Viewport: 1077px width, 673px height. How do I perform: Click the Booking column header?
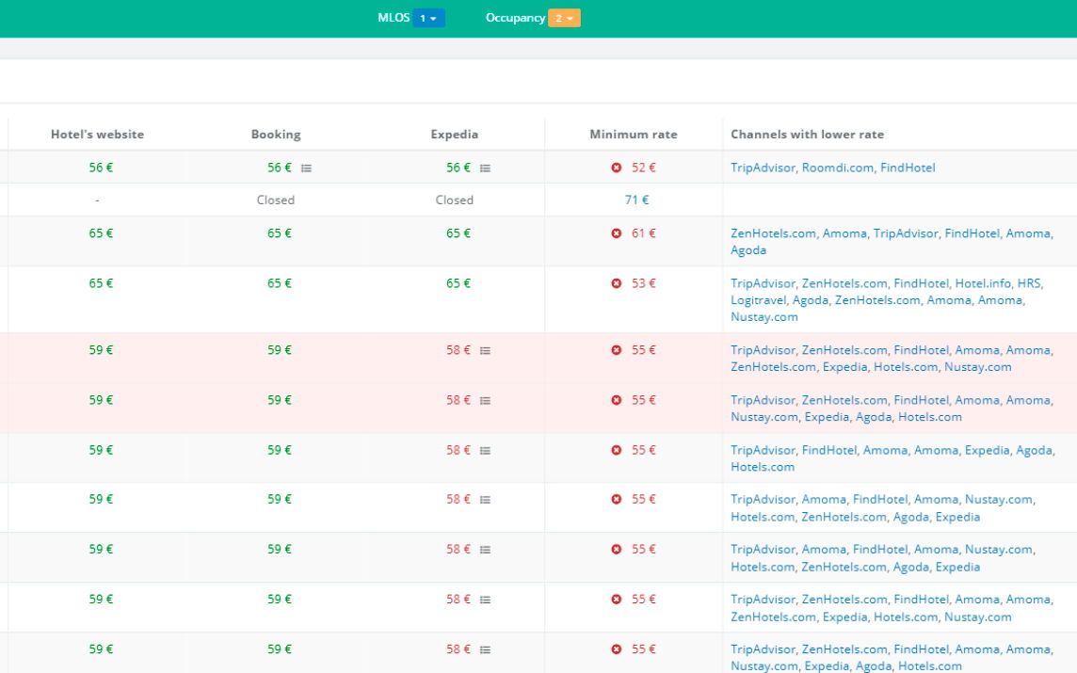click(276, 135)
